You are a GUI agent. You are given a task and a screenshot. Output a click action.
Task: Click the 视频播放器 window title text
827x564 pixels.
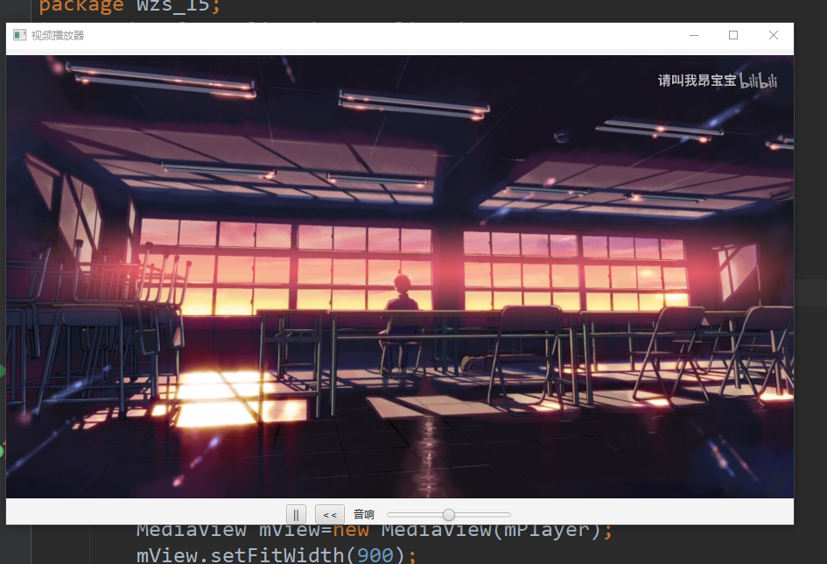(x=58, y=35)
